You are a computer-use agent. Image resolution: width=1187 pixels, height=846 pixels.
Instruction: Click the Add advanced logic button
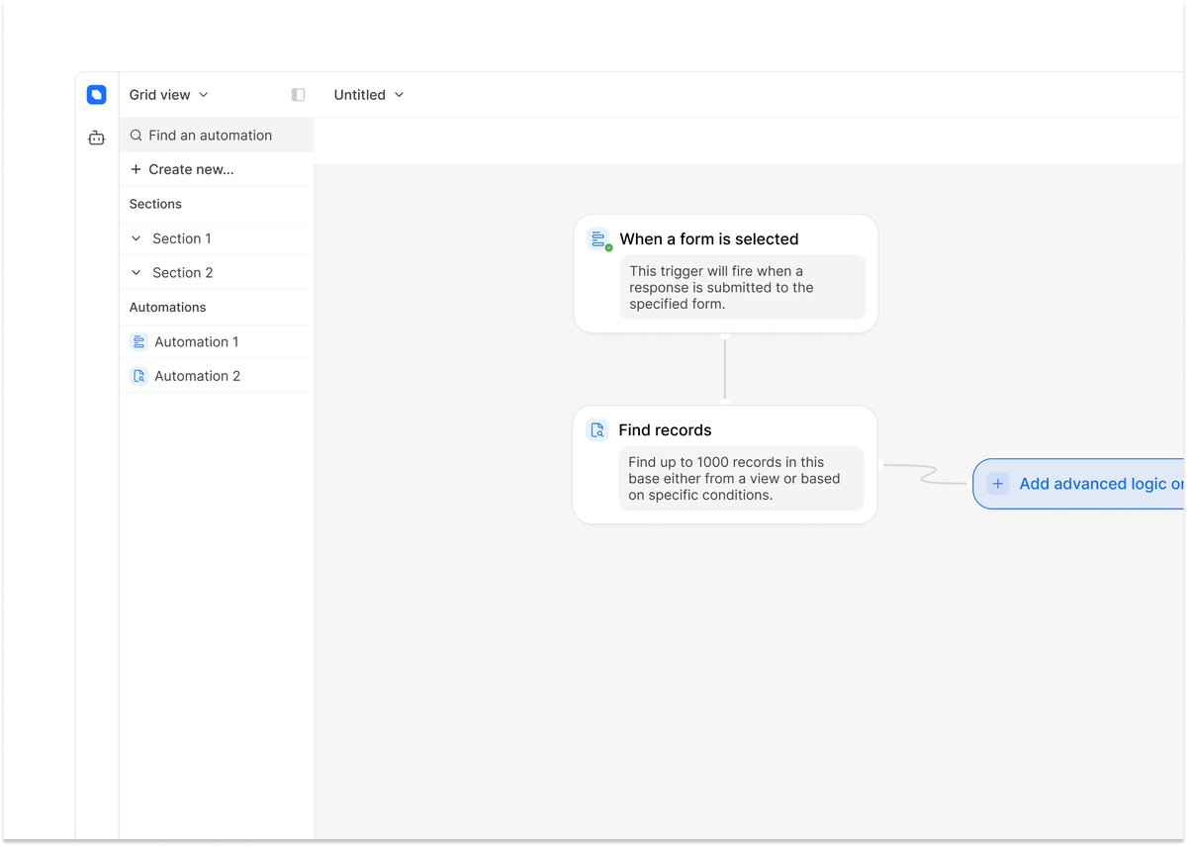pos(1078,484)
